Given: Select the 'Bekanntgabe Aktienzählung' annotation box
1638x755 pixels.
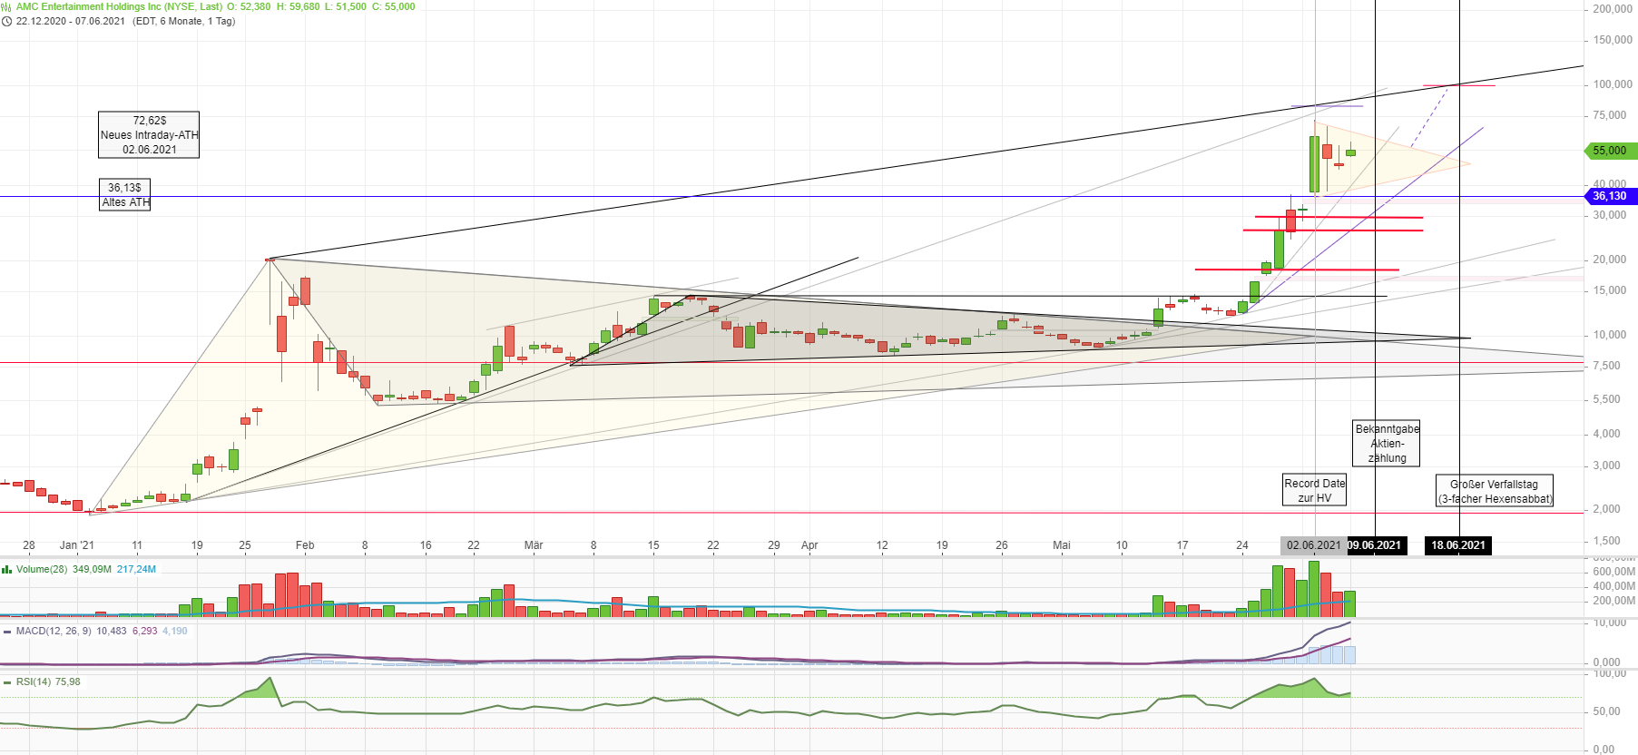Looking at the screenshot, I should pyautogui.click(x=1387, y=443).
